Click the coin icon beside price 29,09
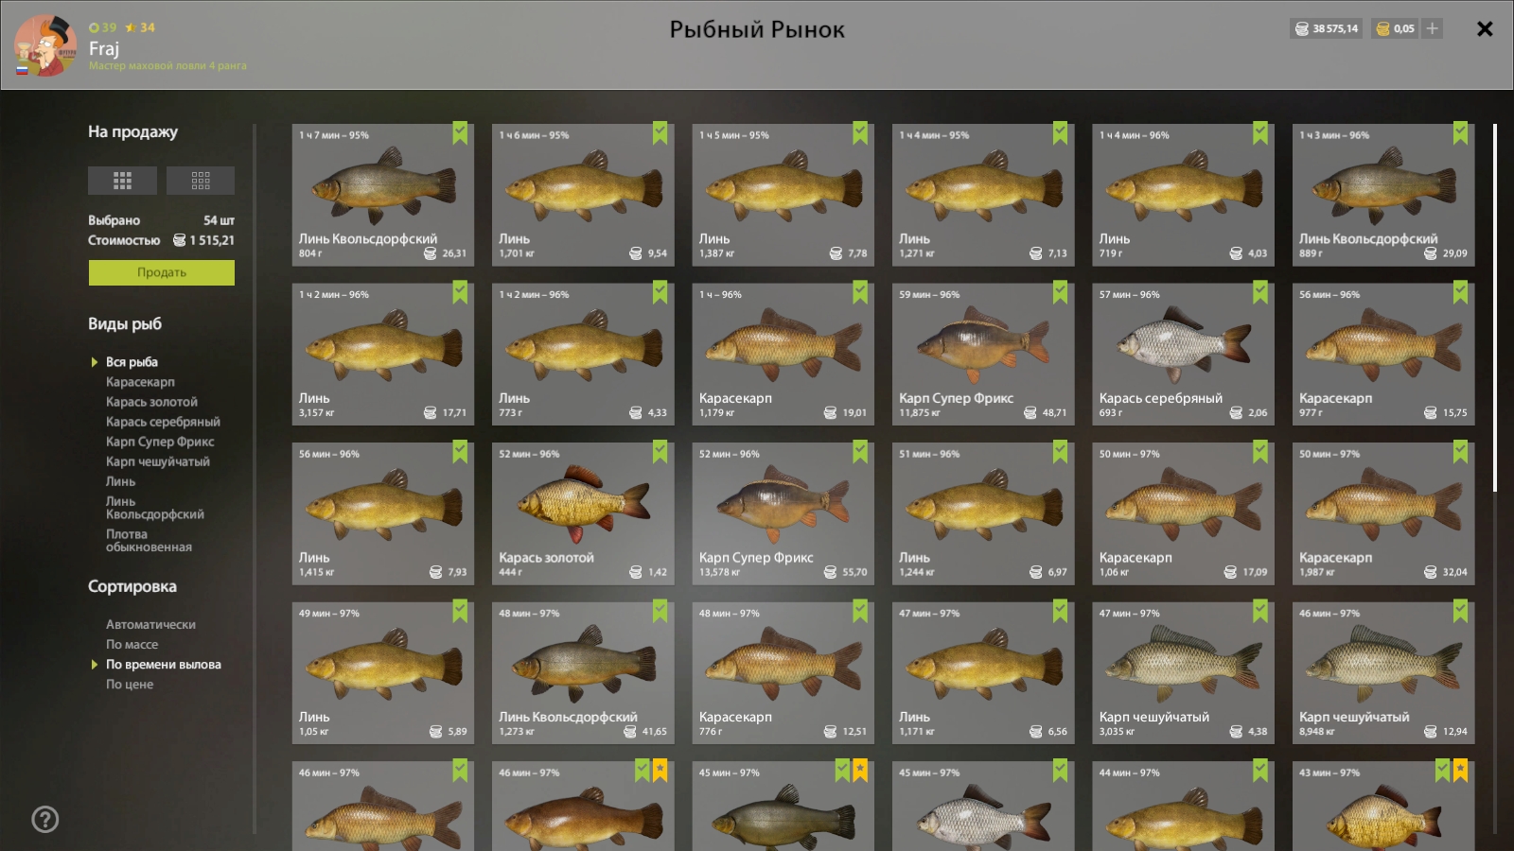The height and width of the screenshot is (851, 1514). [1431, 253]
